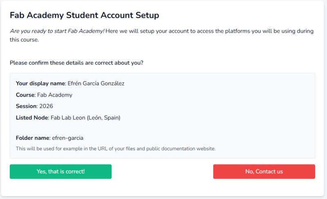327x199 pixels.
Task: Confirm details with Yes, that is correct!
Action: pyautogui.click(x=60, y=172)
